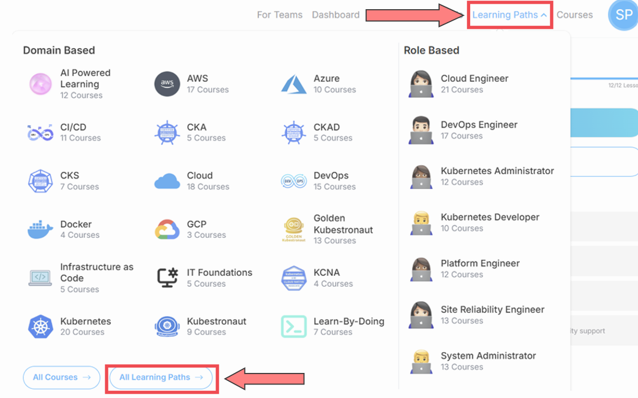Click the Kubestronaut helmet icon
Image resolution: width=638 pixels, height=398 pixels.
pyautogui.click(x=167, y=326)
